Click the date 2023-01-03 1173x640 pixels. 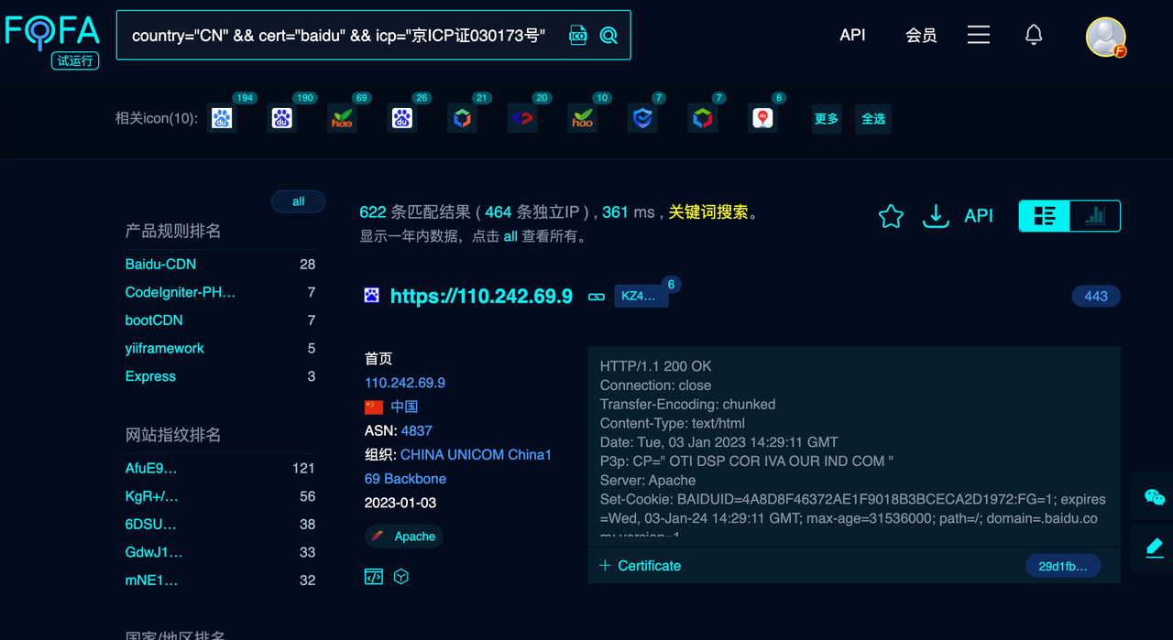(400, 503)
